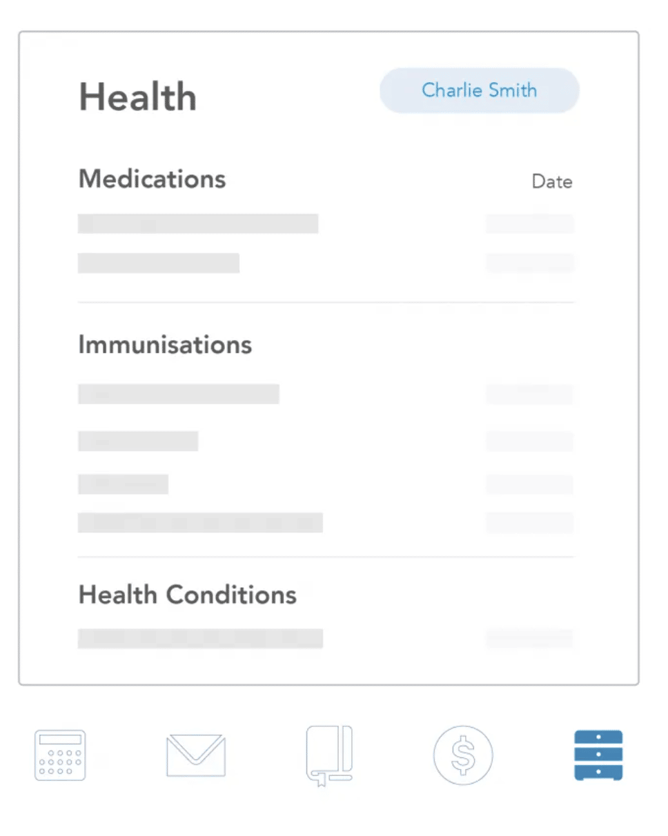Screen dimensions: 668x836
Task: Click the health condition's date field
Action: (530, 639)
